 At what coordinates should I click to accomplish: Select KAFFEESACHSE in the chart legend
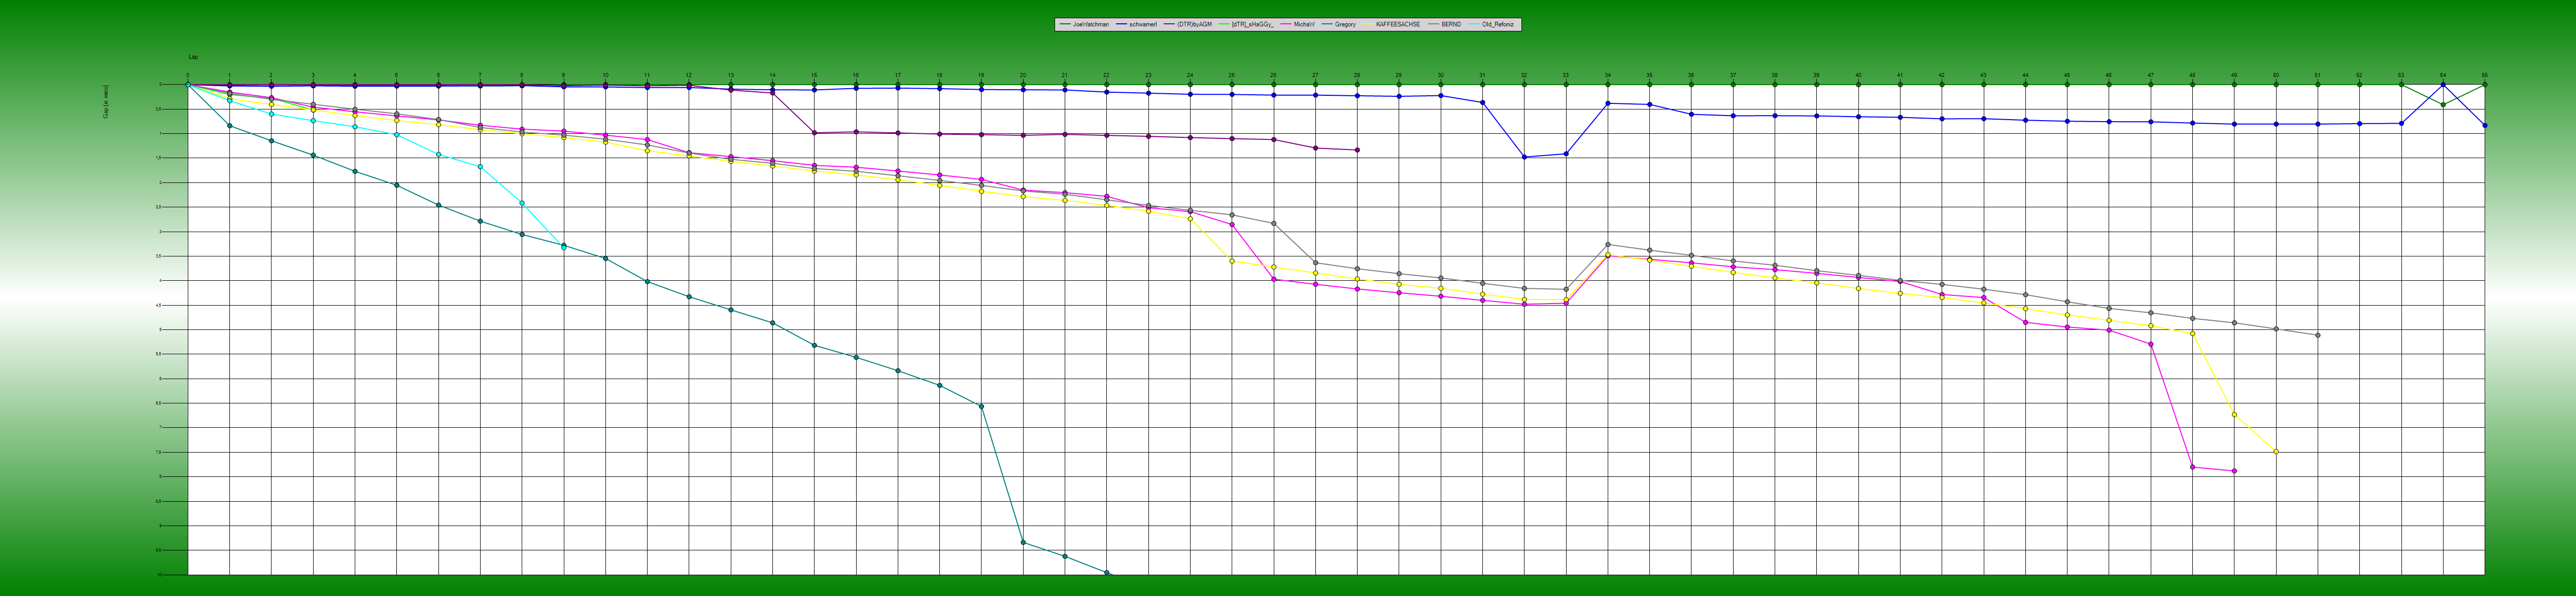[x=1398, y=24]
